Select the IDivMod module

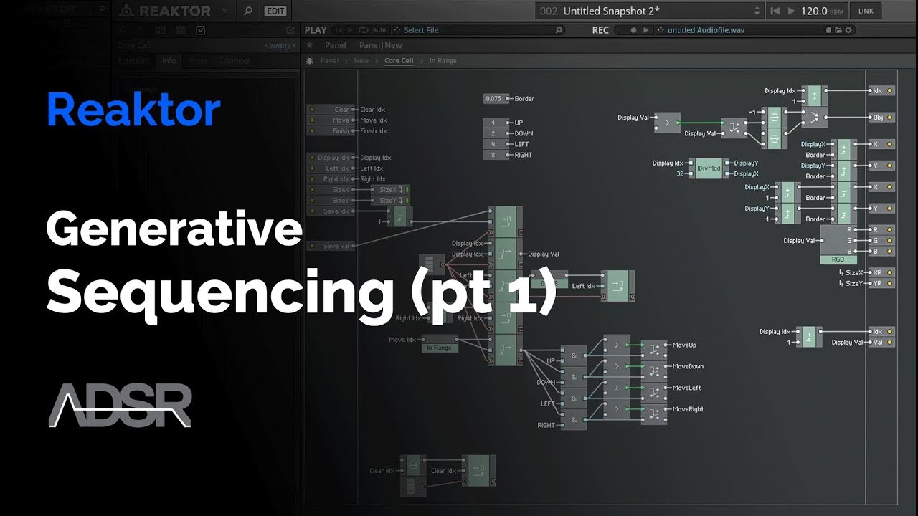point(708,168)
